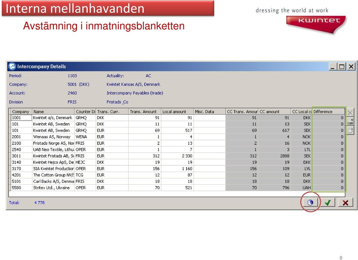The width and height of the screenshot is (358, 260).
Task: Select company cell 3011
Action: (x=22, y=156)
